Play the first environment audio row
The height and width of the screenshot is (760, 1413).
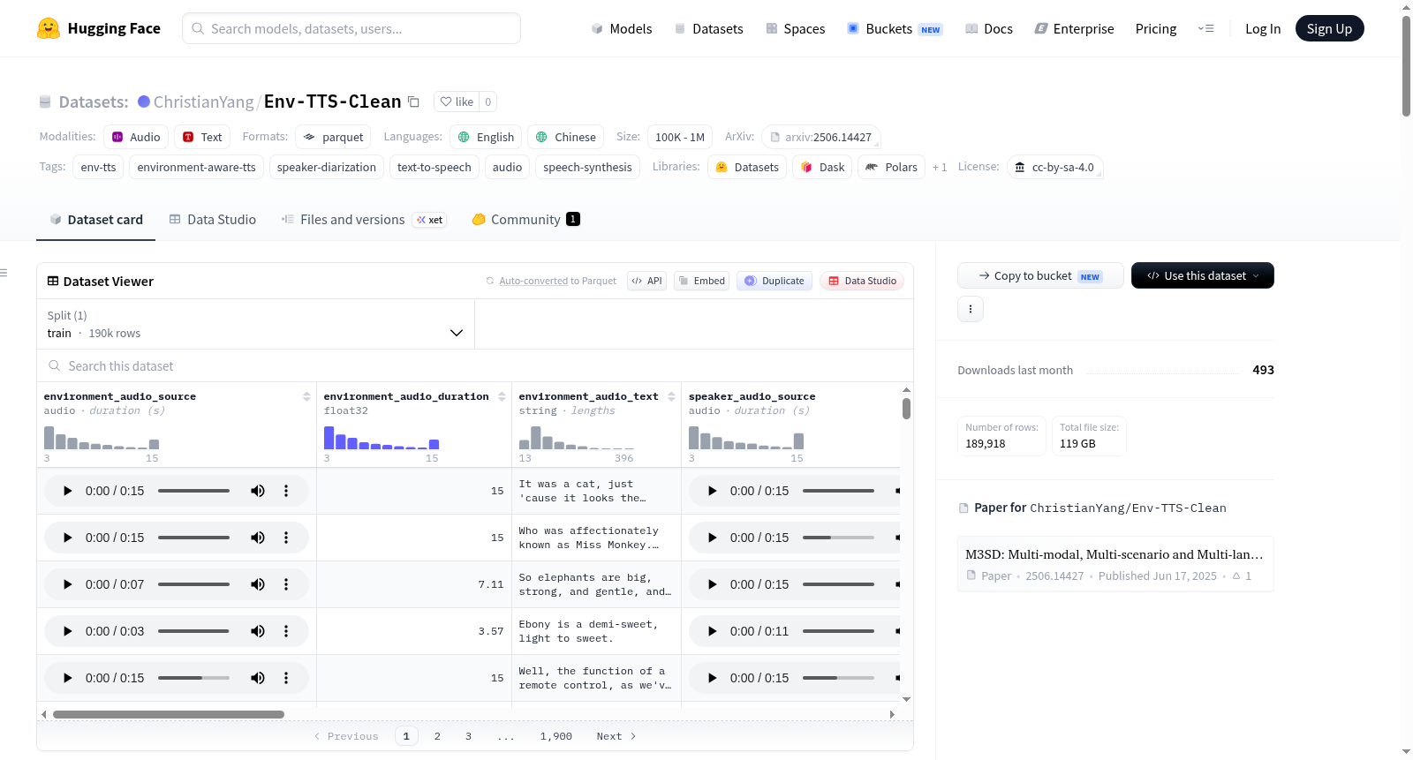(67, 491)
